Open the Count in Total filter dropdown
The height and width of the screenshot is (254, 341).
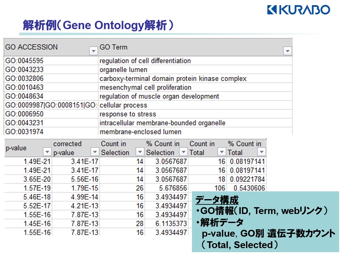coord(221,152)
